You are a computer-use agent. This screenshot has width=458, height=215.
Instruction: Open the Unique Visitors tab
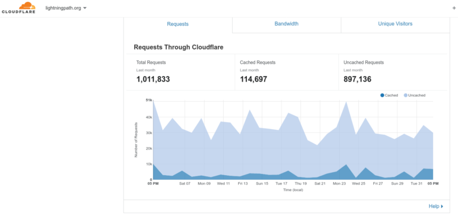(395, 24)
